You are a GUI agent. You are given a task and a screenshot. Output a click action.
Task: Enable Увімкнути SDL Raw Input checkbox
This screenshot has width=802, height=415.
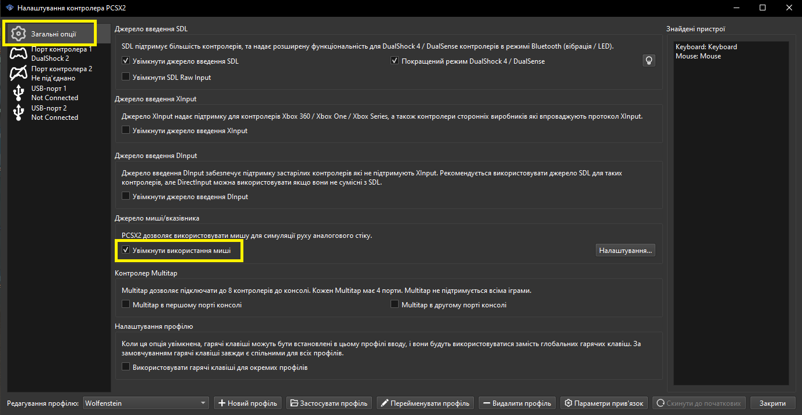[x=126, y=77]
